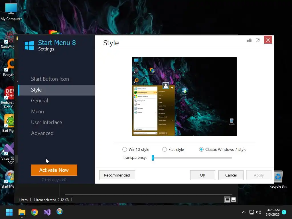Click the Start Menu 8 Windows logo

(x=29, y=45)
